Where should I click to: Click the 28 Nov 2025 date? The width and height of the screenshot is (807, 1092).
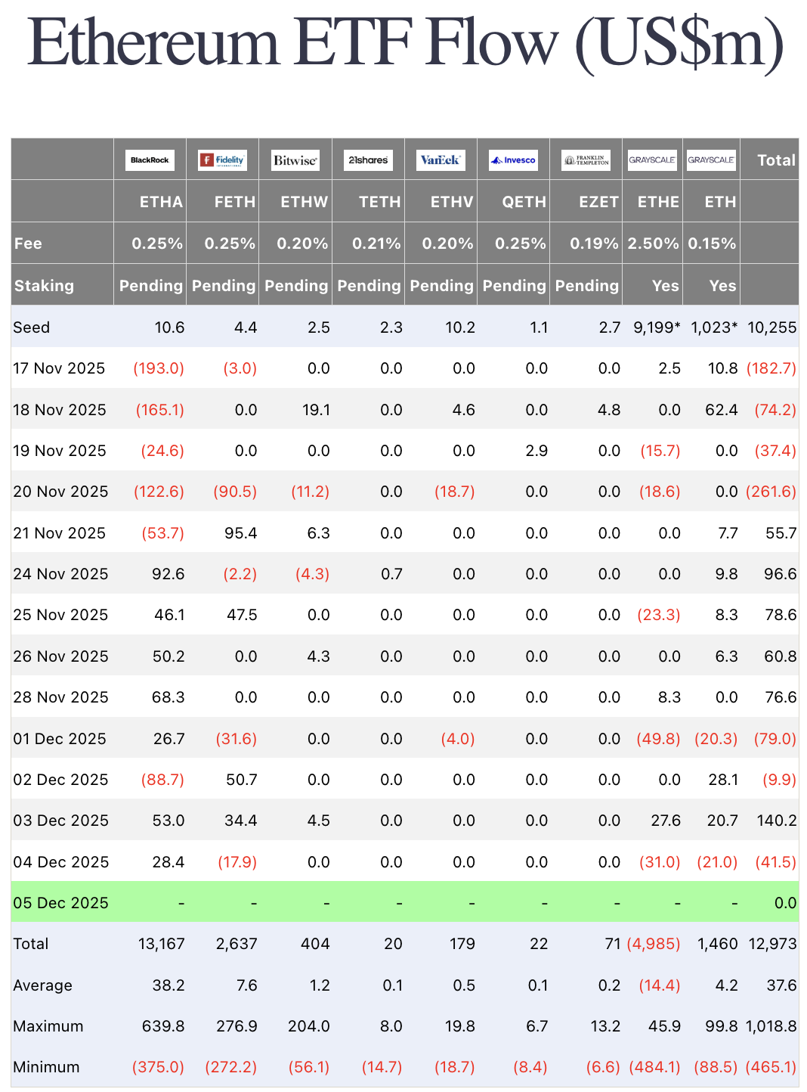tap(60, 697)
